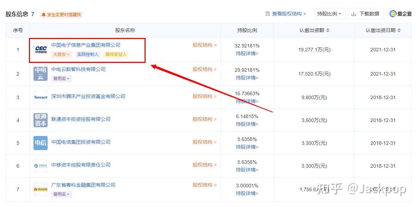Click the 实际控制人 tag
The height and width of the screenshot is (207, 417).
click(x=88, y=54)
